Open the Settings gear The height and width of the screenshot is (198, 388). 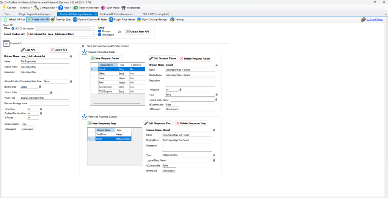click(172, 19)
